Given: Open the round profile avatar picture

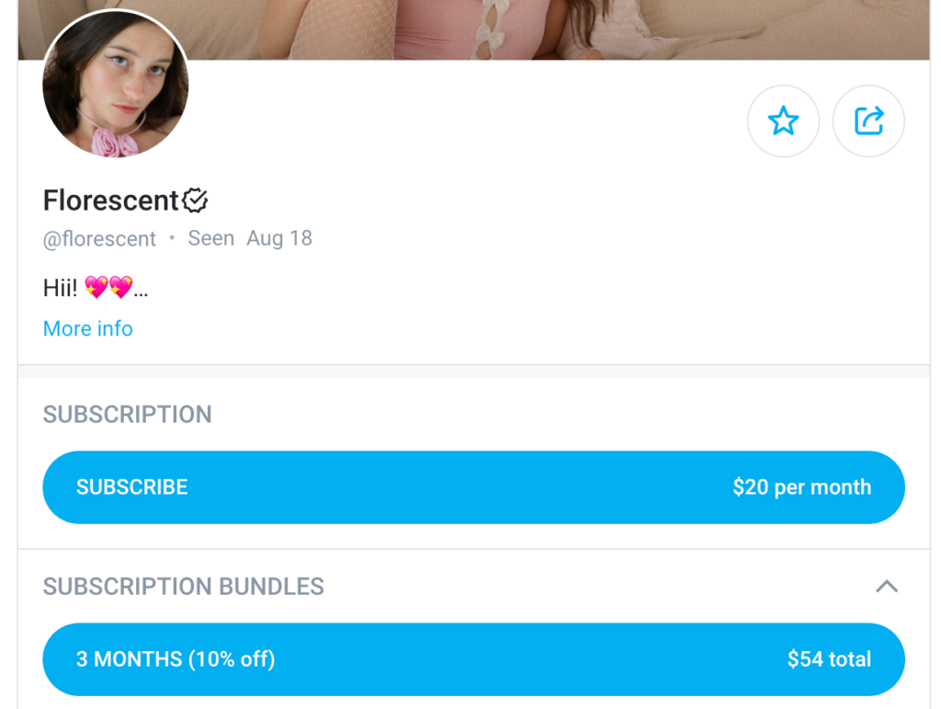Looking at the screenshot, I should click(x=116, y=85).
